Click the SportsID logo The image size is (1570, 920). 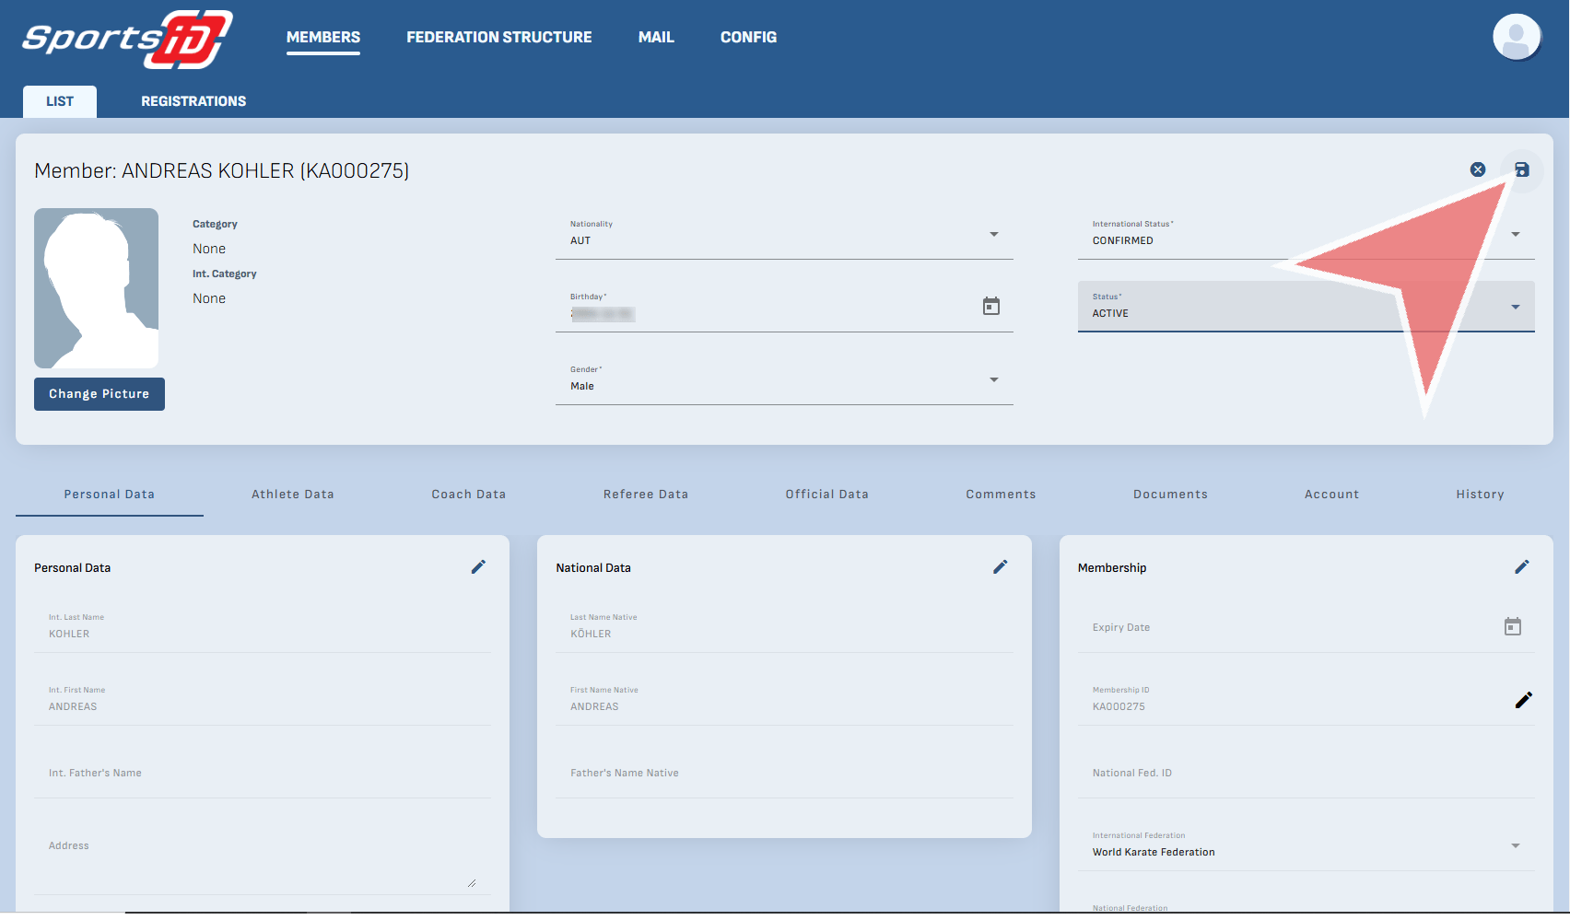pos(127,39)
